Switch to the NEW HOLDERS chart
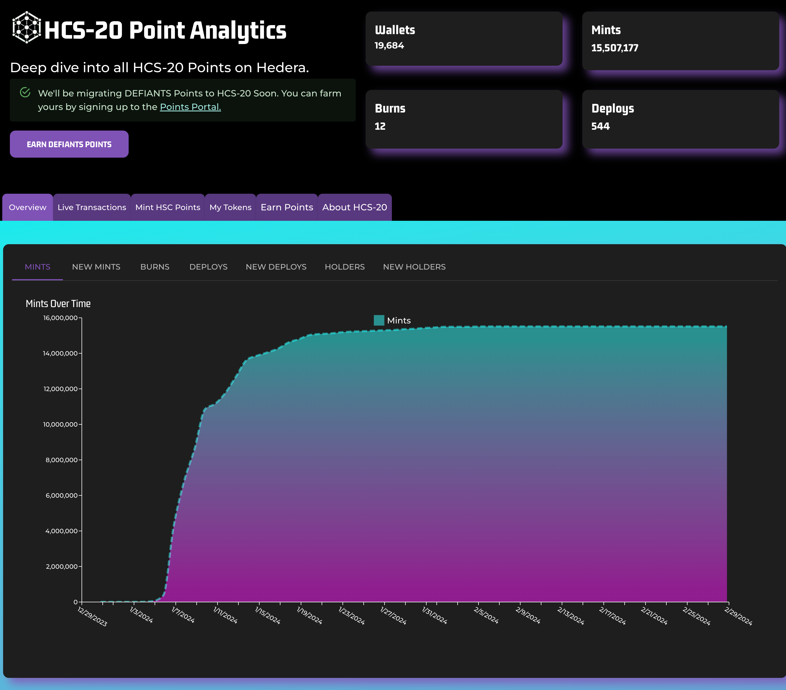 click(x=414, y=266)
